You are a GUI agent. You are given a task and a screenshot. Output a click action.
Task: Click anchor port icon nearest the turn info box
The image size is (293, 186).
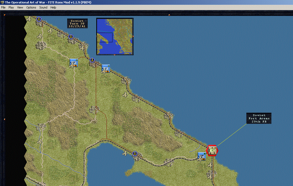point(71,36)
